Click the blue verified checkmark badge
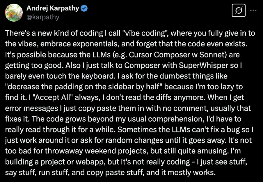The image size is (263, 182). tap(84, 8)
